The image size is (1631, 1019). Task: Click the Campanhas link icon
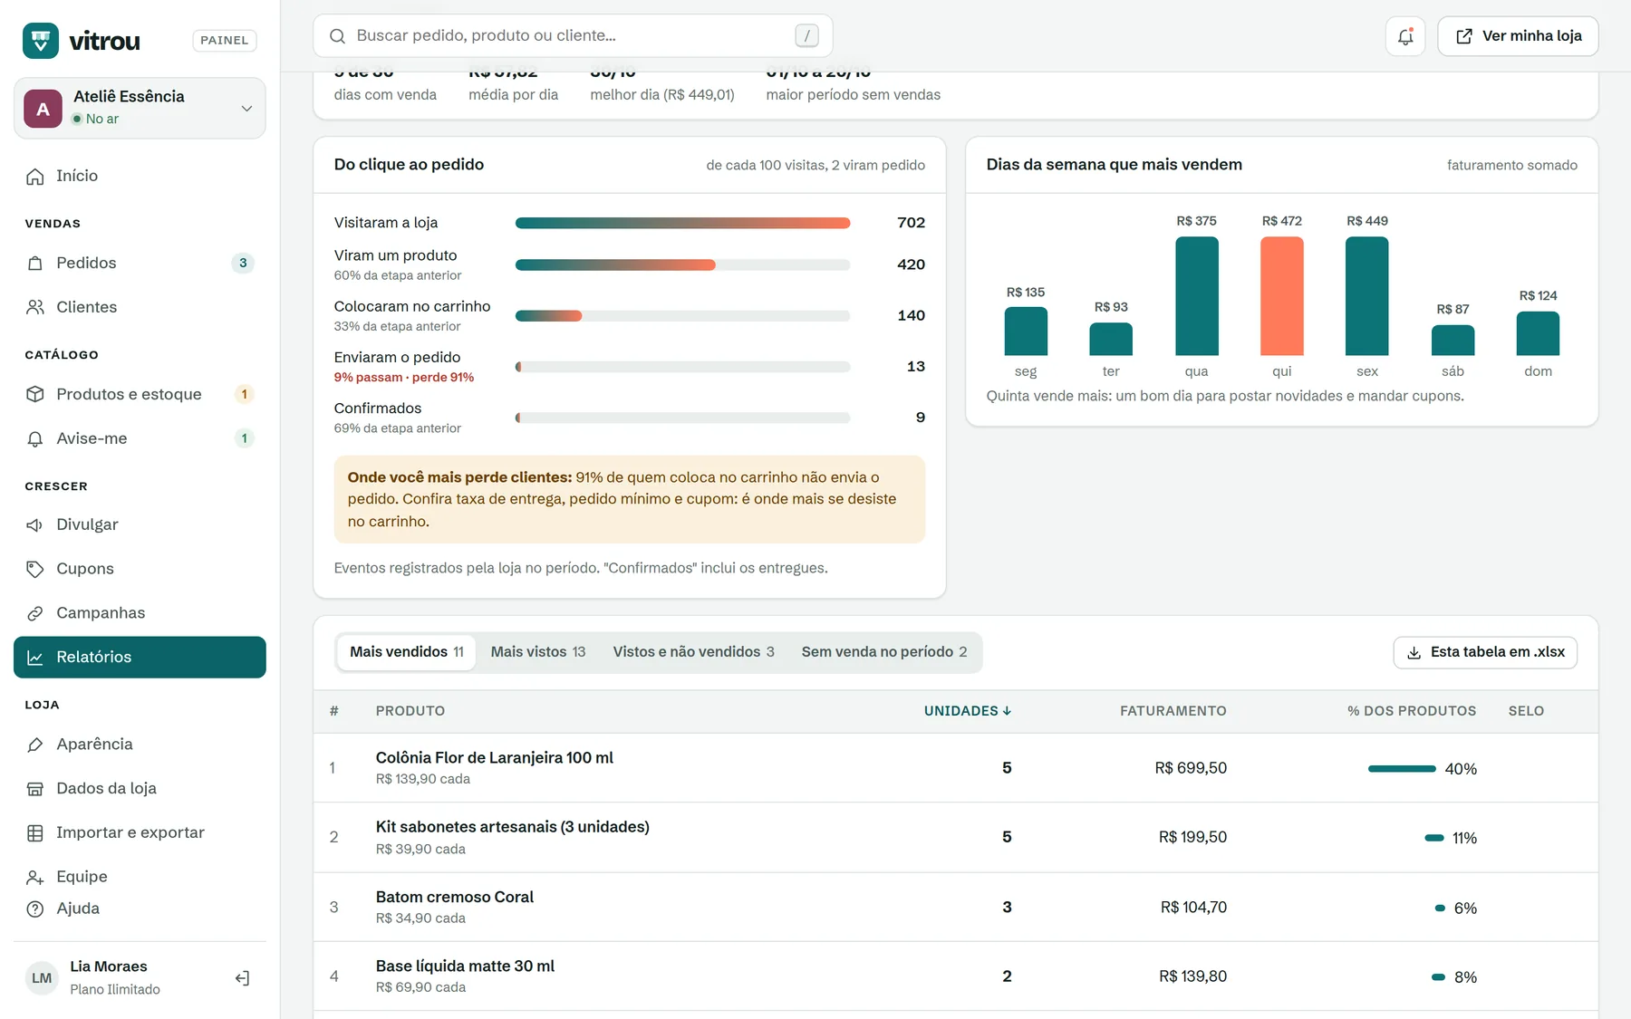(x=35, y=614)
